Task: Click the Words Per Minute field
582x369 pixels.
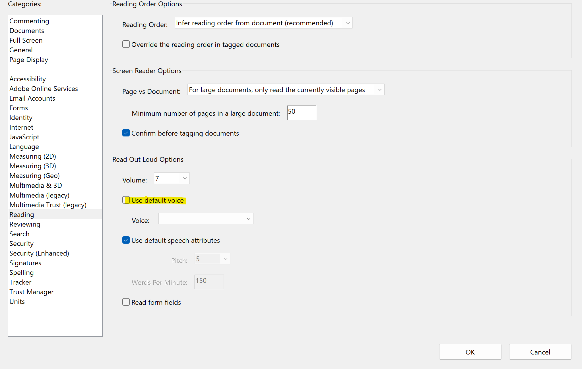Action: click(209, 282)
